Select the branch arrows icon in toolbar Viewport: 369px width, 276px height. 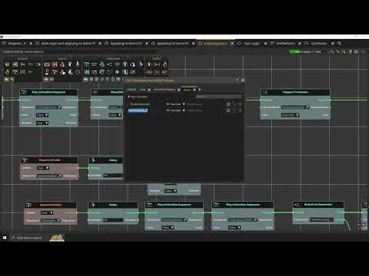[x=109, y=64]
